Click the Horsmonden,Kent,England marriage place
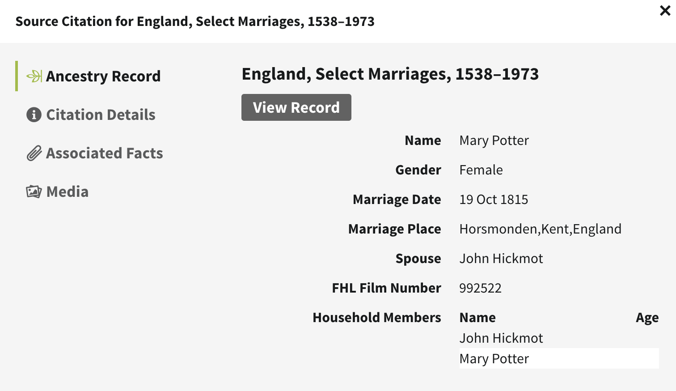 pos(540,229)
